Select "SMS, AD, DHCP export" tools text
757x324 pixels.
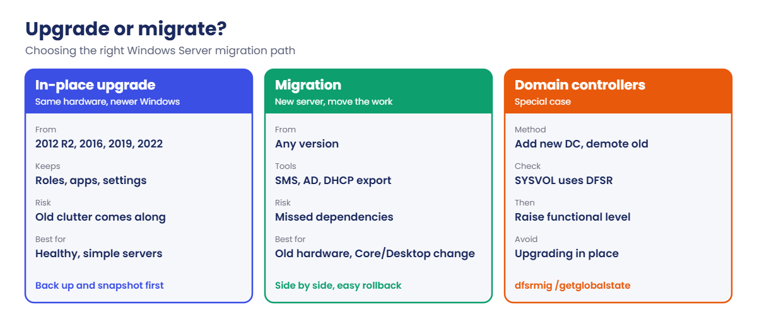tap(333, 180)
